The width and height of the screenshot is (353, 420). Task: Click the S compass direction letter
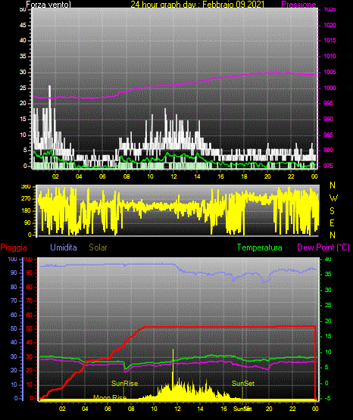tap(332, 211)
